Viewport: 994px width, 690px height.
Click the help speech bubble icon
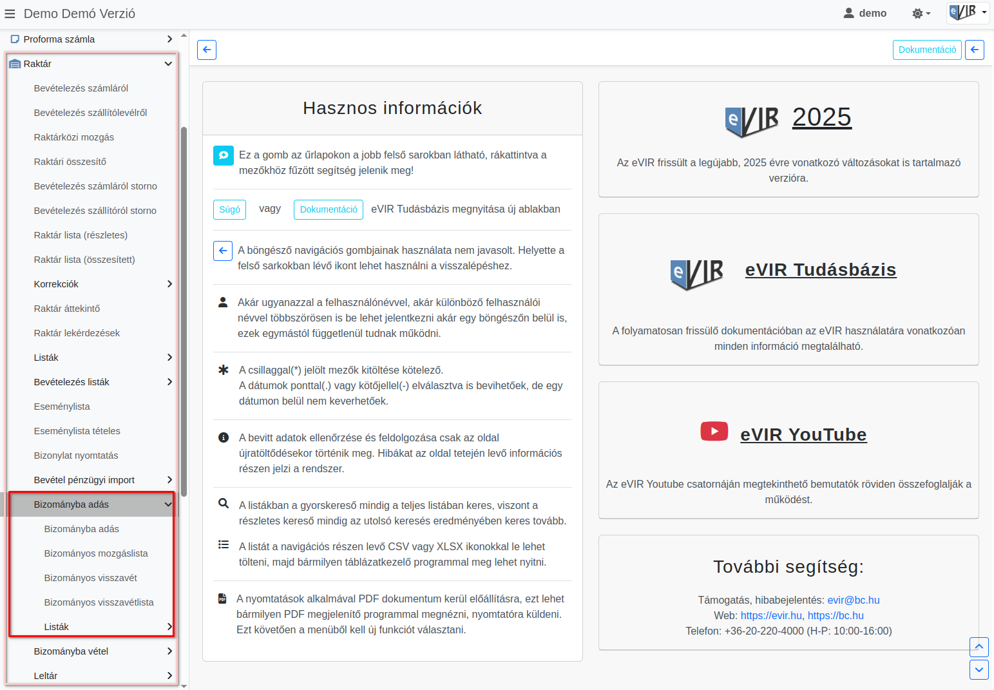pyautogui.click(x=224, y=155)
